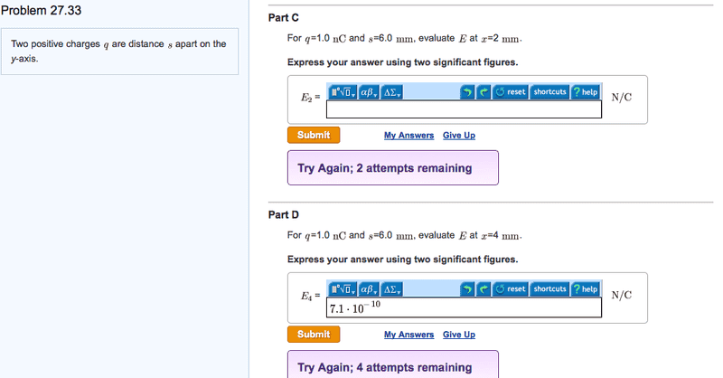Image resolution: width=723 pixels, height=378 pixels.
Task: Submit the Part D answer
Action: pos(314,335)
